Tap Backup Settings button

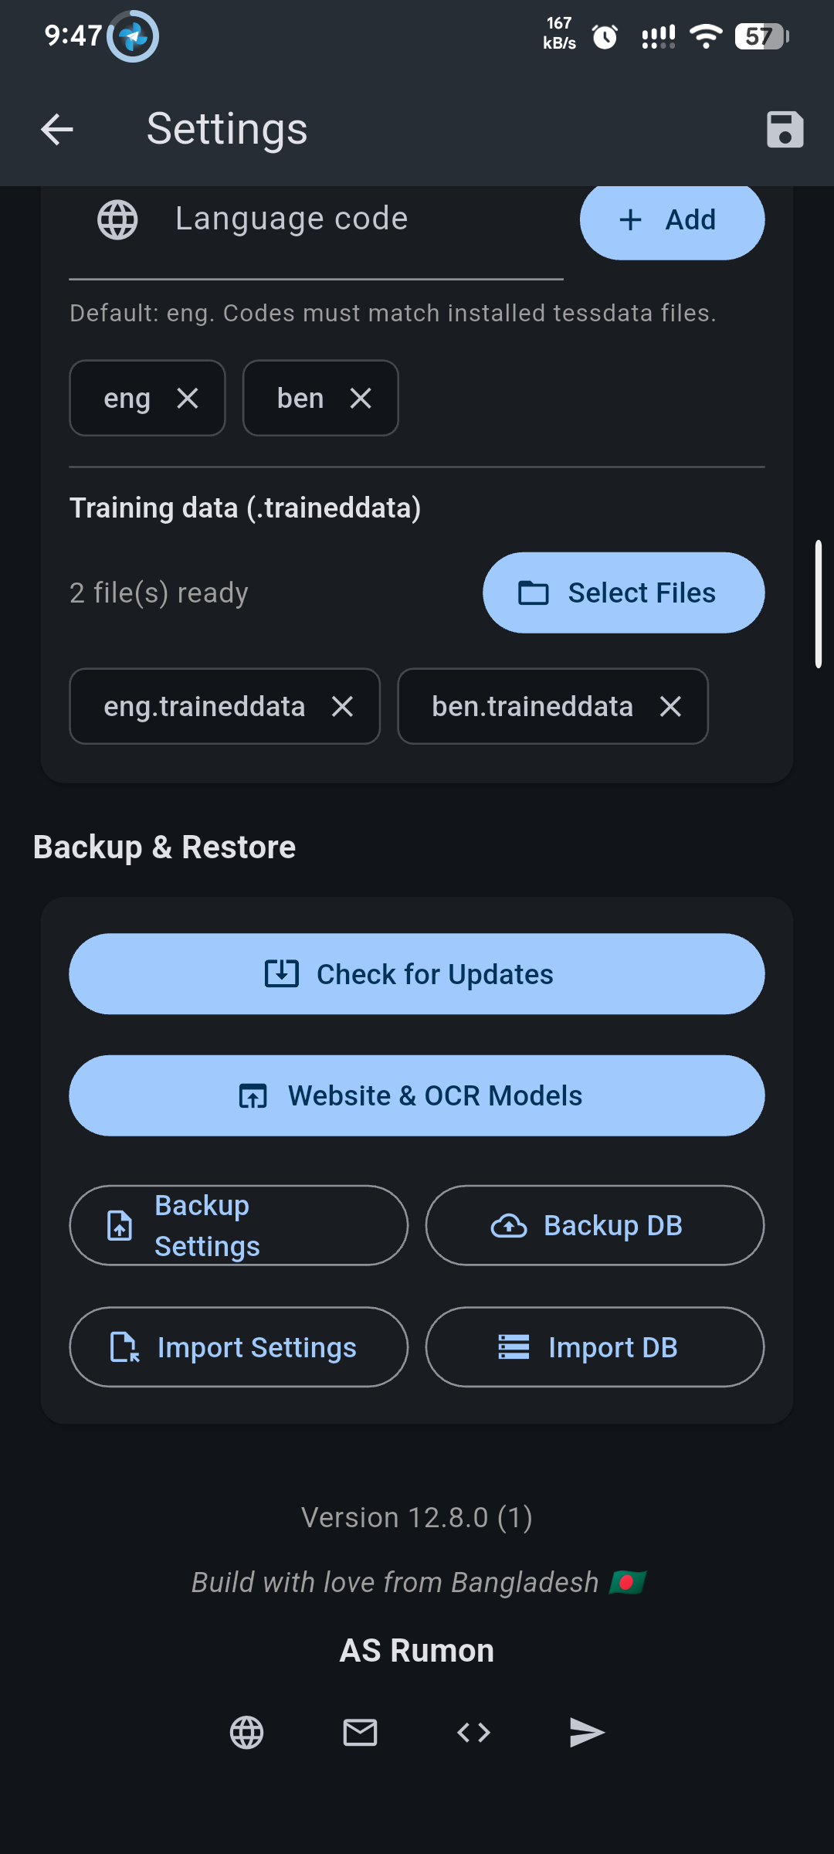click(x=239, y=1226)
